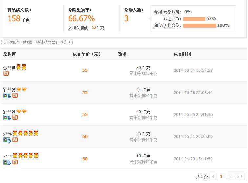Click the 下一页 next page button
This screenshot has height=183, width=248.
(x=235, y=176)
